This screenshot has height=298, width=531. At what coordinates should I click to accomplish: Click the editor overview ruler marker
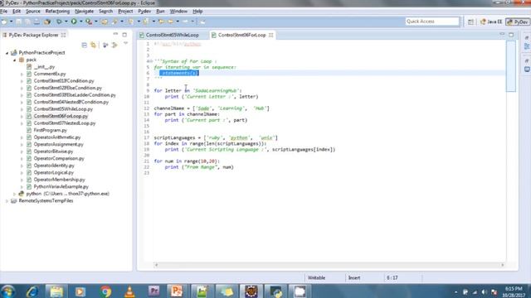[511, 66]
